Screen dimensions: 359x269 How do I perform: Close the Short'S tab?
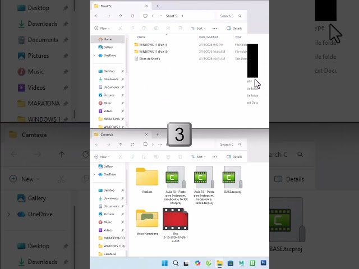pos(146,6)
